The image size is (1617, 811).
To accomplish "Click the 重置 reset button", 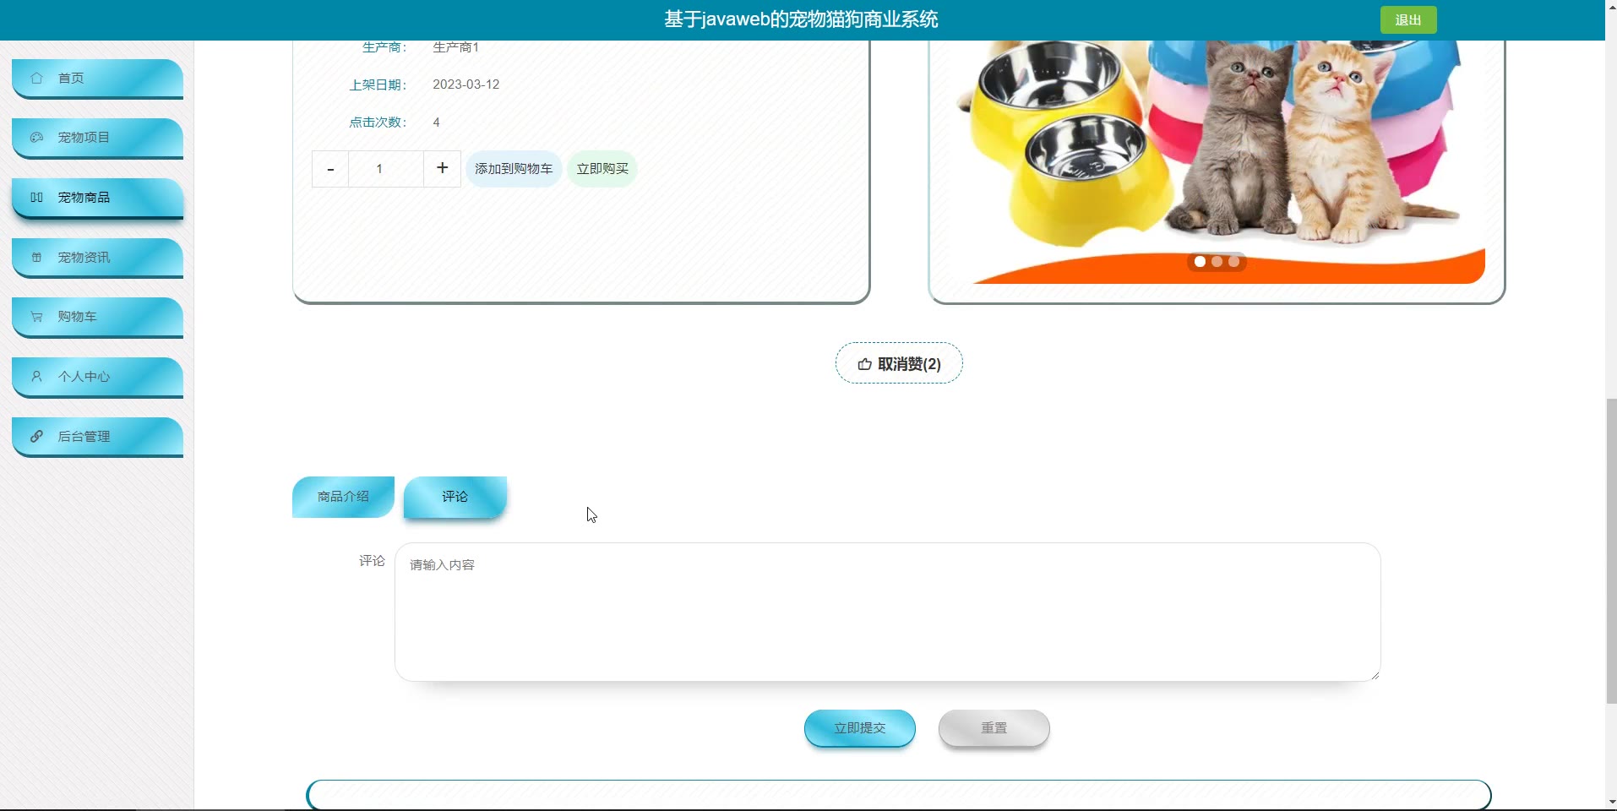I will click(x=994, y=728).
